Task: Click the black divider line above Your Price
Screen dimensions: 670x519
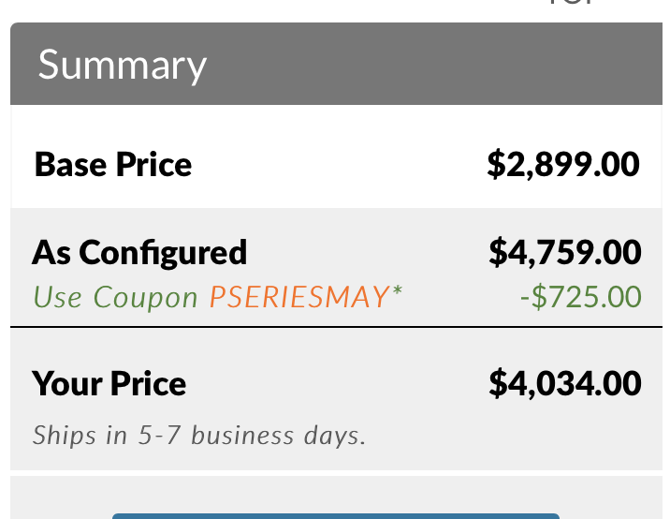Action: coord(336,327)
